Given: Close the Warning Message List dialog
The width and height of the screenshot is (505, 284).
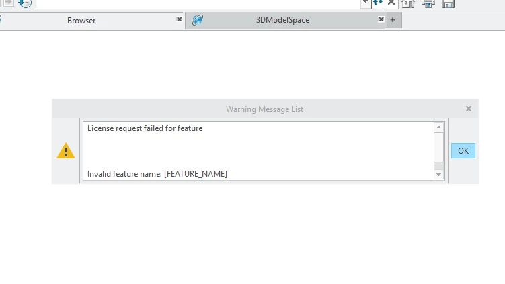Looking at the screenshot, I should coord(469,109).
